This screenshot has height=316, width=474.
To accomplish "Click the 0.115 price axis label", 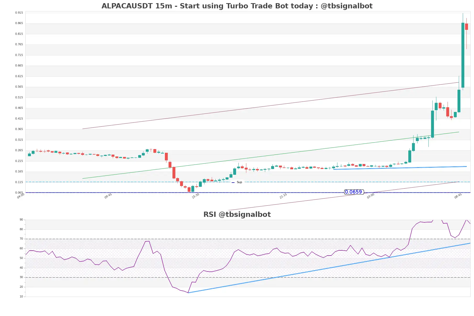I will point(19,182).
